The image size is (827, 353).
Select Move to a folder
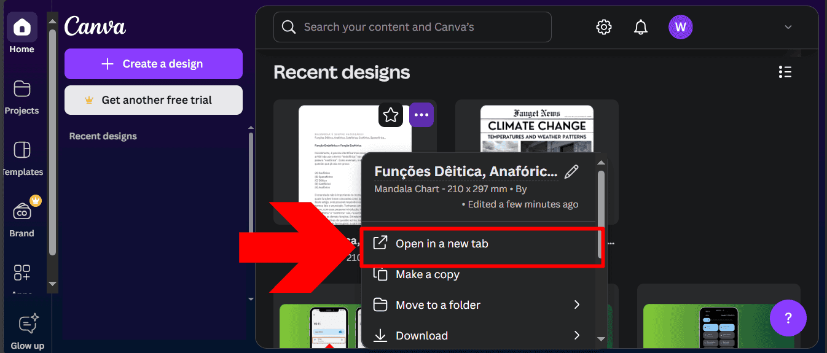click(x=479, y=305)
